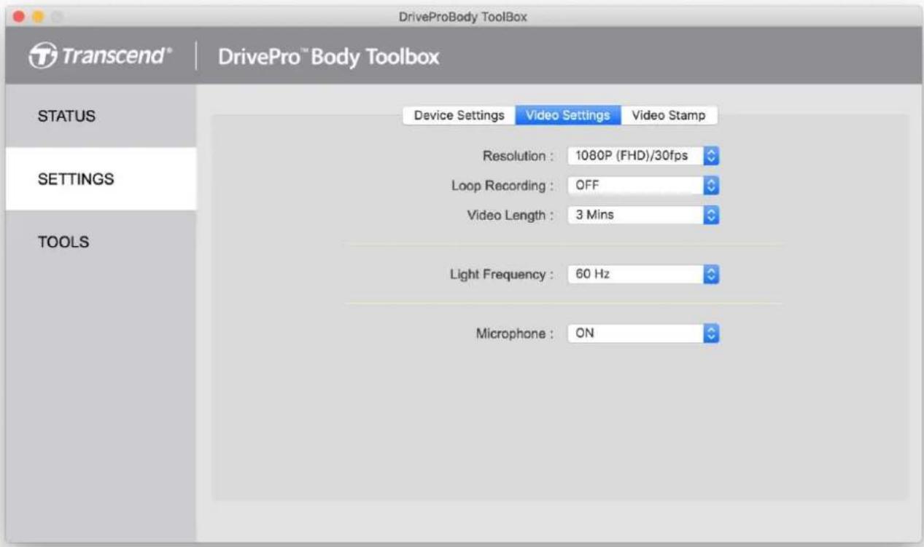The width and height of the screenshot is (924, 547).
Task: Open the Light Frequency dropdown
Action: tap(643, 275)
